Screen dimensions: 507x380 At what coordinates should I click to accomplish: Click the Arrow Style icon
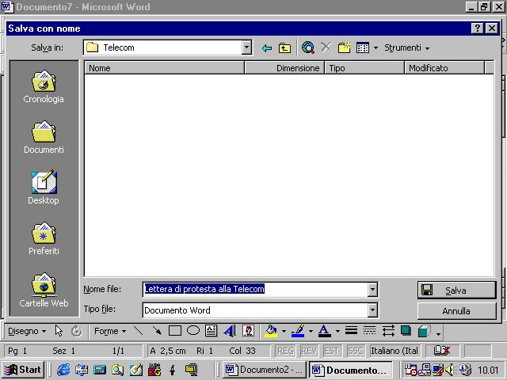[x=388, y=331]
